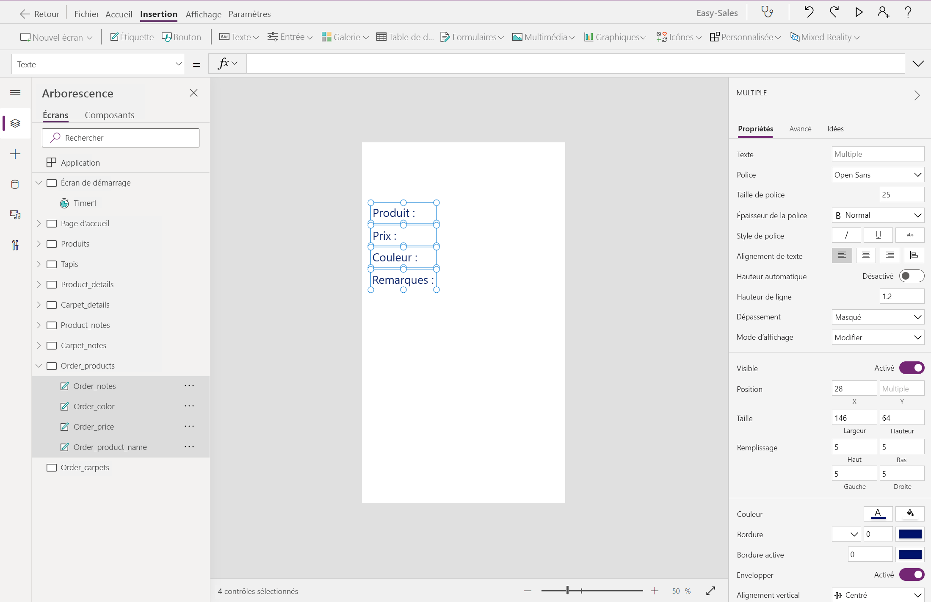Open the Mixed Reality menu
Screen dimensions: 931x602
coord(824,37)
